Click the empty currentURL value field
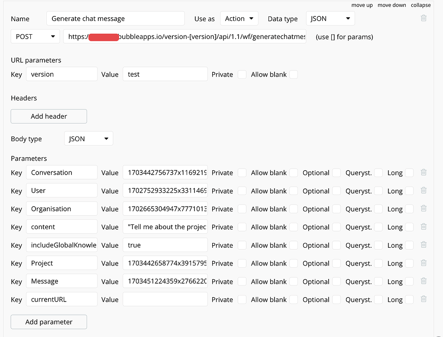Viewport: 443px width, 337px height. 165,299
